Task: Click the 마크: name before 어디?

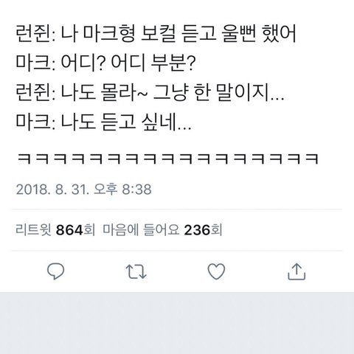Action: (35, 63)
